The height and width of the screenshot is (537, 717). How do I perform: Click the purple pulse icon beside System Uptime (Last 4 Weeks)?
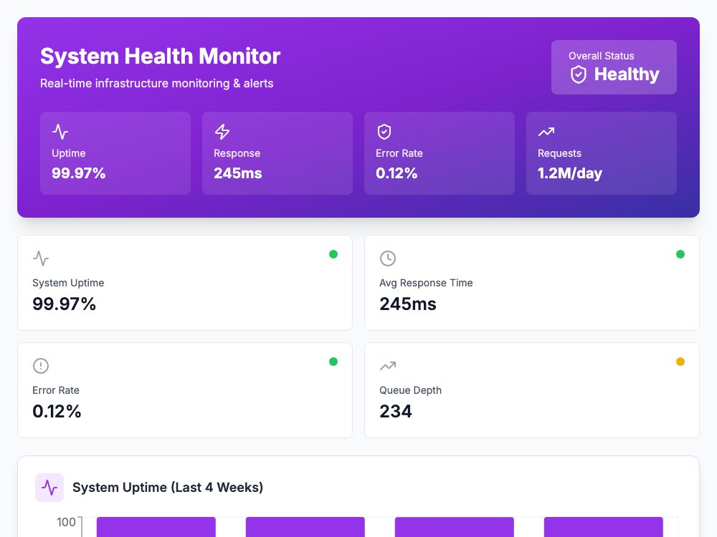[49, 488]
